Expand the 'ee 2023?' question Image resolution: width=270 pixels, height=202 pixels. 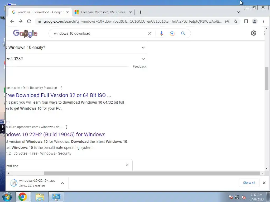[143, 59]
